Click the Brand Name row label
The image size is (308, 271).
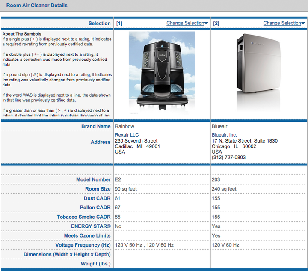(x=96, y=126)
